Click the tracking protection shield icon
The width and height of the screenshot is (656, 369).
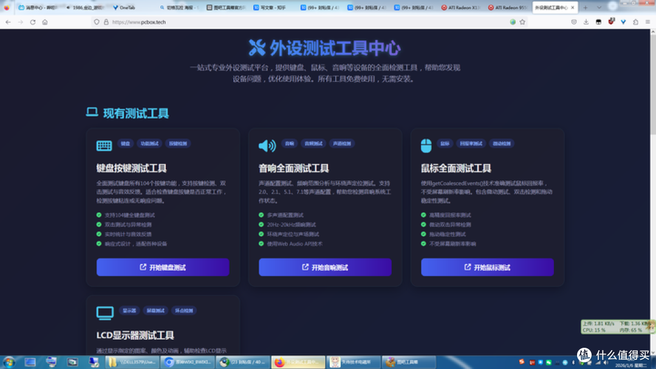point(97,22)
